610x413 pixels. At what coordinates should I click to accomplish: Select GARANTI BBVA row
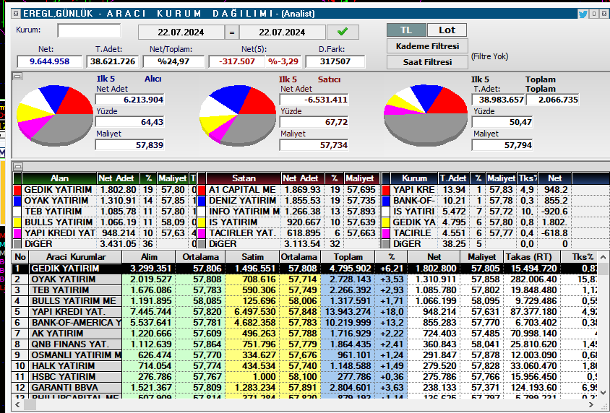[304, 388]
